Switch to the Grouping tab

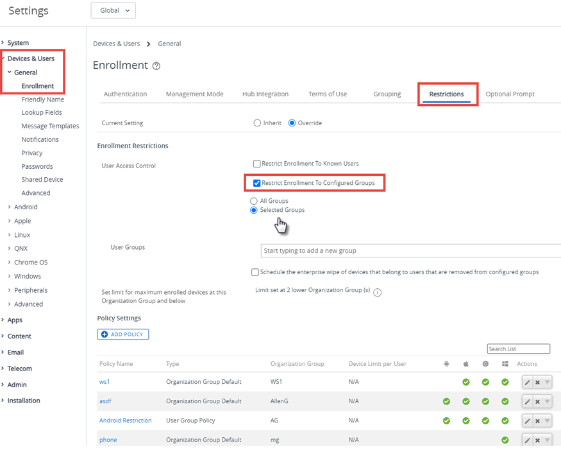[387, 94]
